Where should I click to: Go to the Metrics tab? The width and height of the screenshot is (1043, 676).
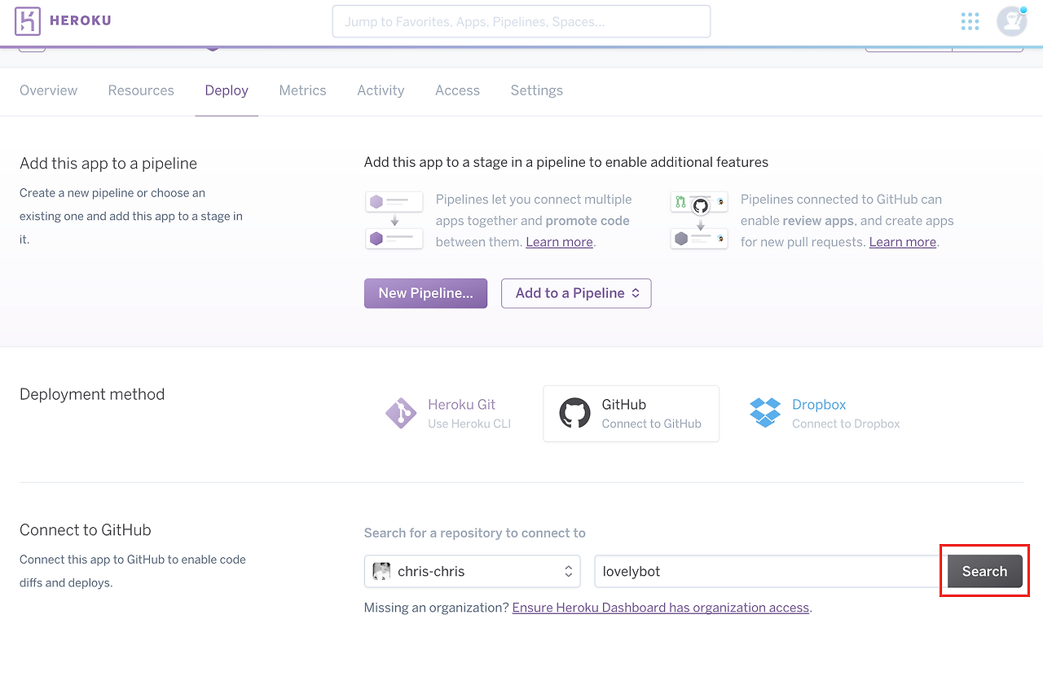coord(302,90)
